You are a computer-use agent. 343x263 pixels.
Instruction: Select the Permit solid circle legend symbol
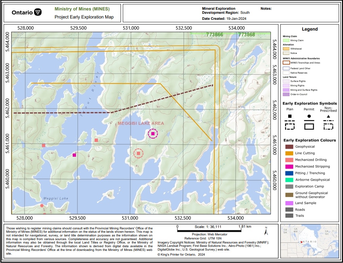[x=309, y=116]
